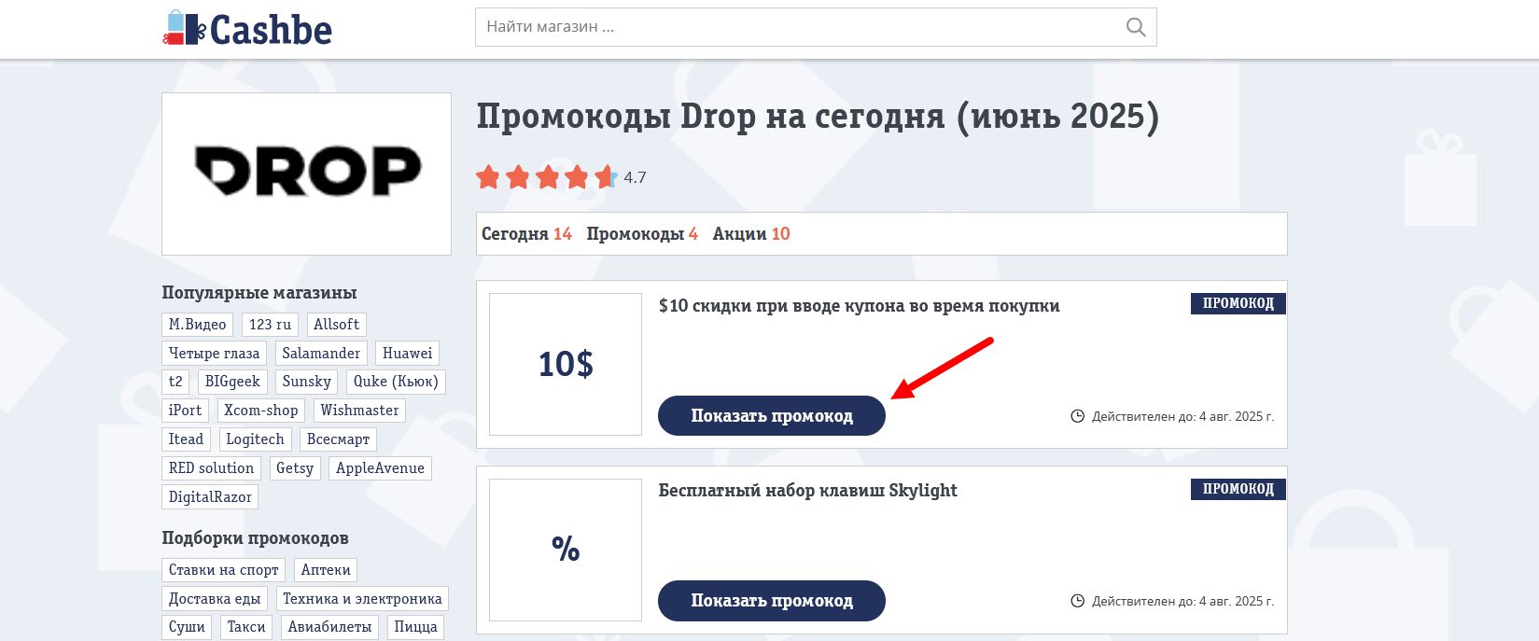Open the Wishmaster store link
1539x641 pixels.
[x=359, y=411]
